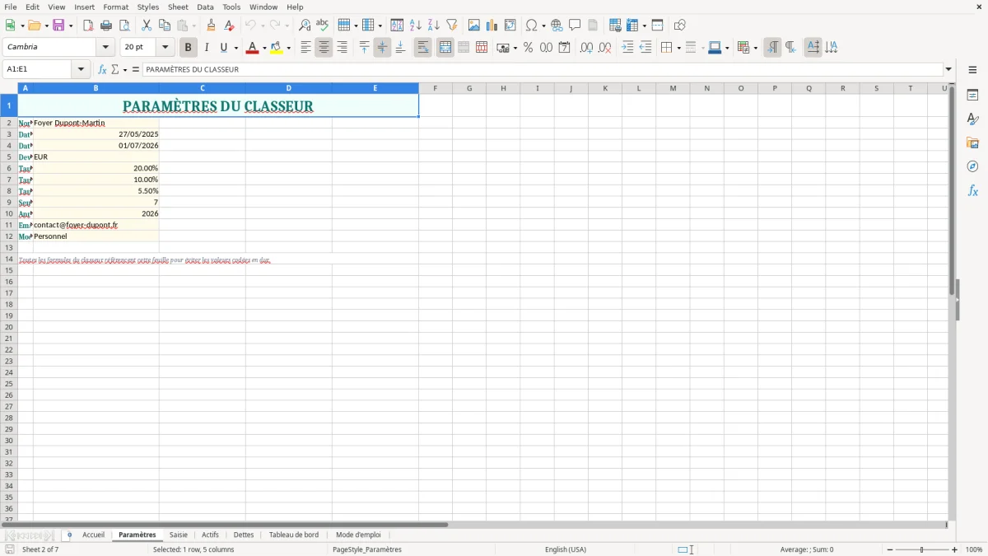Cut the selection with scissors icon
The width and height of the screenshot is (988, 556).
(x=147, y=26)
